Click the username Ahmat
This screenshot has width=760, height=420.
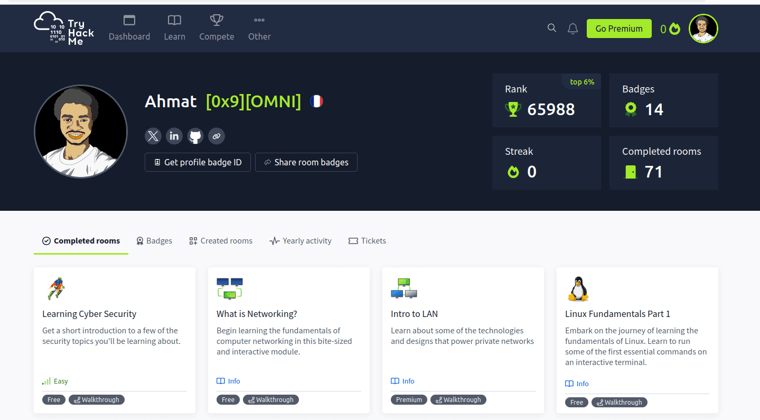171,101
